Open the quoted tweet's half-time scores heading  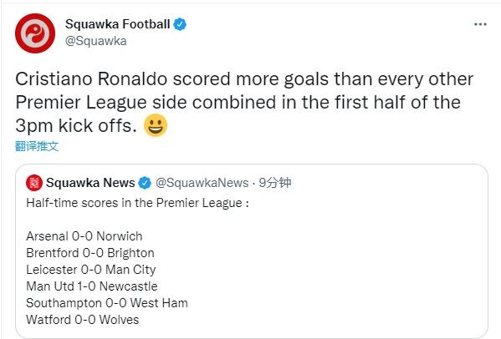click(137, 203)
